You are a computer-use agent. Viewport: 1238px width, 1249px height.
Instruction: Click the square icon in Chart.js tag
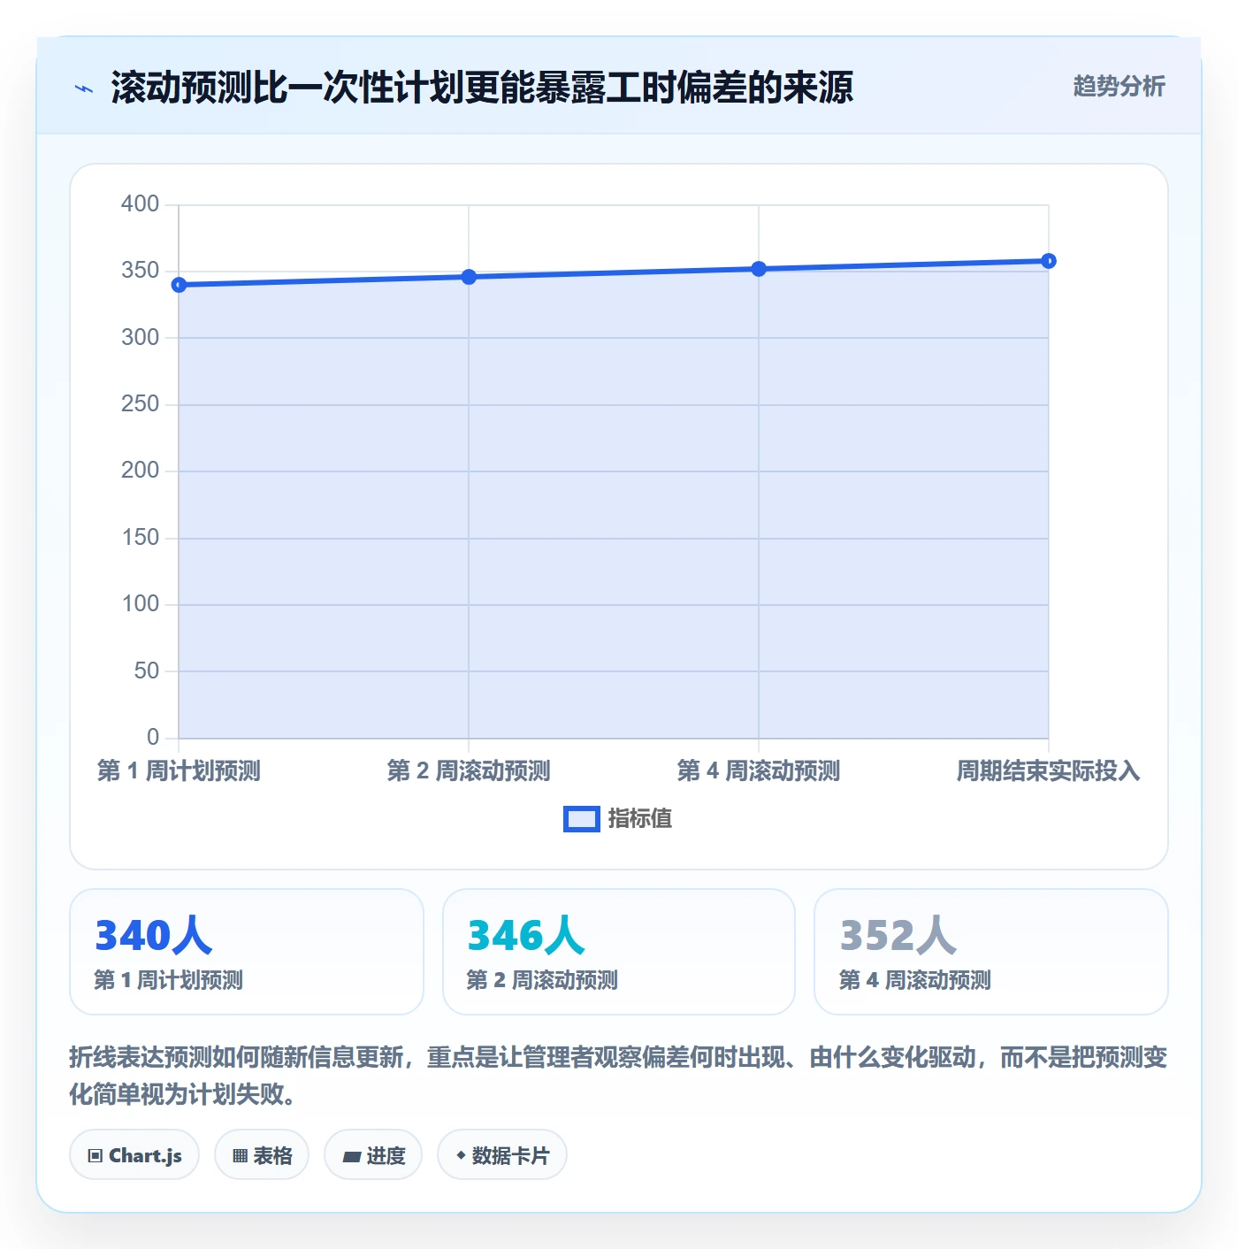(96, 1156)
